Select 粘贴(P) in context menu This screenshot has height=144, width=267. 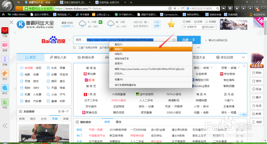[151, 54]
